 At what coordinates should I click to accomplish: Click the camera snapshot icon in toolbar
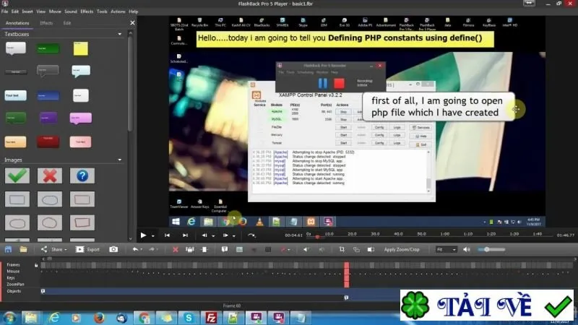click(113, 249)
